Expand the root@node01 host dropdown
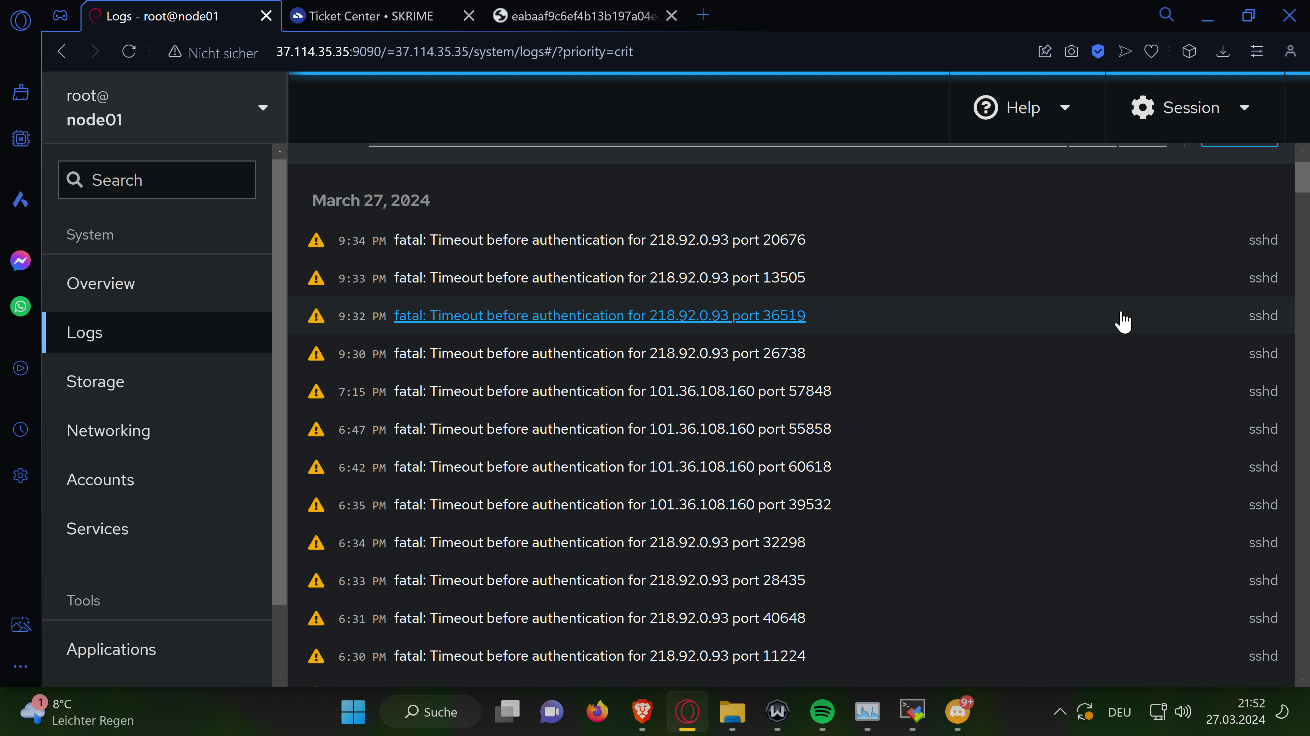This screenshot has height=736, width=1310. coord(262,108)
